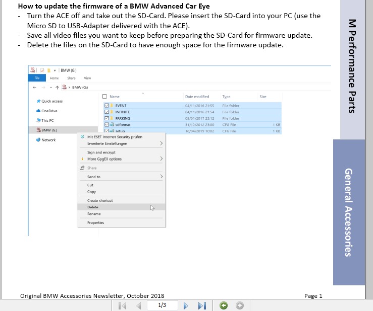The image size is (373, 311).
Task: Click Share in the context menu
Action: [x=121, y=168]
